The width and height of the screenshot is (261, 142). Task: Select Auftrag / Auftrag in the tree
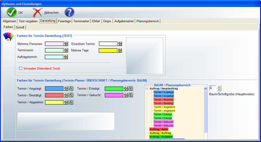160,133
